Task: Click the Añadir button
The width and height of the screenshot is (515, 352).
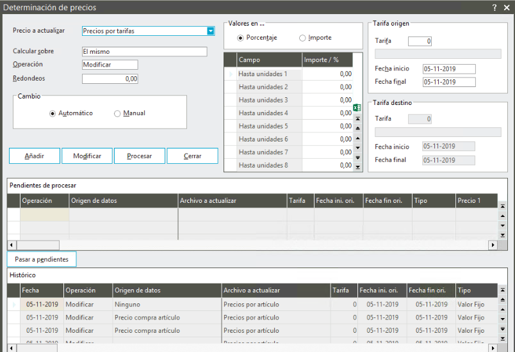Action: [35, 156]
